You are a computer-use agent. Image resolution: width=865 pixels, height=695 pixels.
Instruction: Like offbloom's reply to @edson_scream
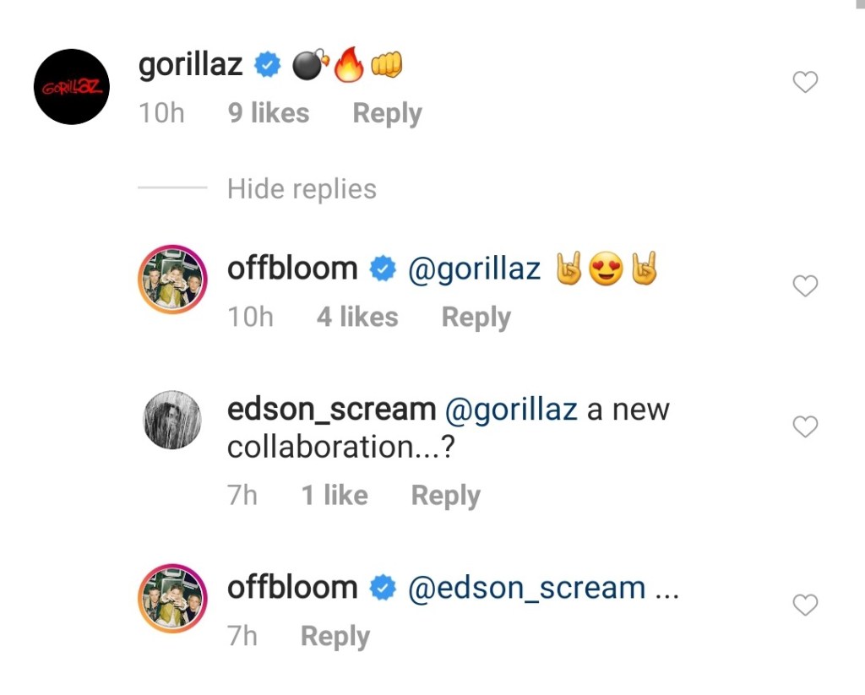tap(807, 605)
